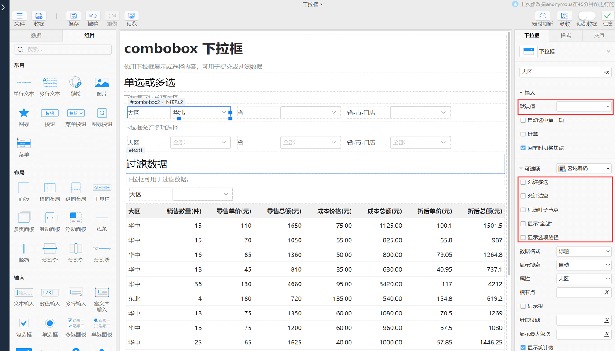Open the Data (数据) toolbar icon
The height and width of the screenshot is (351, 615).
pos(39,16)
